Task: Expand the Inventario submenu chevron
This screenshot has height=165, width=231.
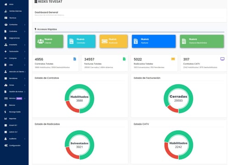Action: coord(25,45)
